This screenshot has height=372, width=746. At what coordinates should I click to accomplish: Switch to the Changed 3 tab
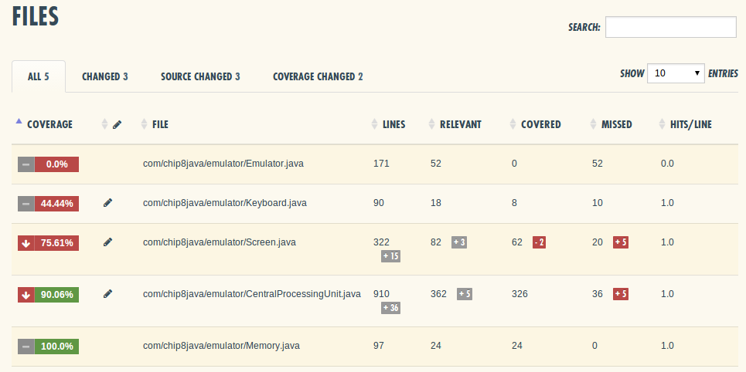point(104,76)
